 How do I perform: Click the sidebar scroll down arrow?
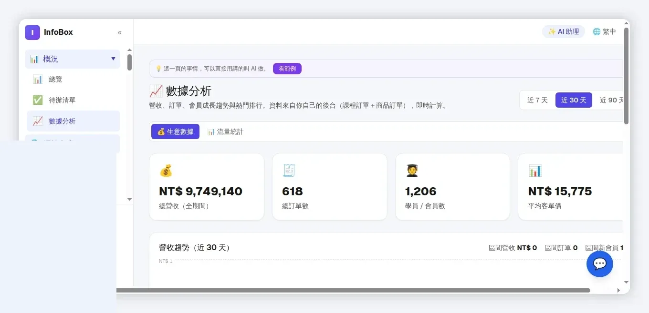click(x=129, y=199)
